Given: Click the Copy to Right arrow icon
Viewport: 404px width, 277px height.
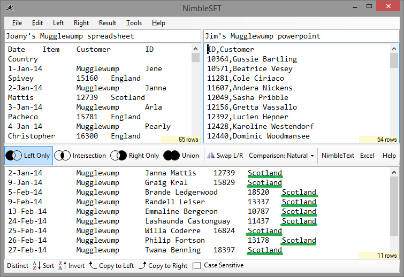Looking at the screenshot, I should pos(142,265).
